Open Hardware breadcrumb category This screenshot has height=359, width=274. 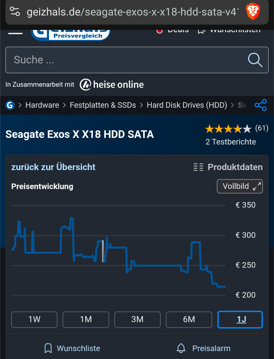tap(42, 105)
